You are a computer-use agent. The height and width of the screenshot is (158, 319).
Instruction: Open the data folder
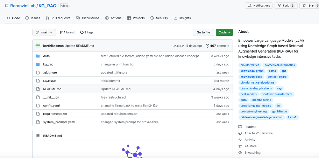click(x=47, y=56)
